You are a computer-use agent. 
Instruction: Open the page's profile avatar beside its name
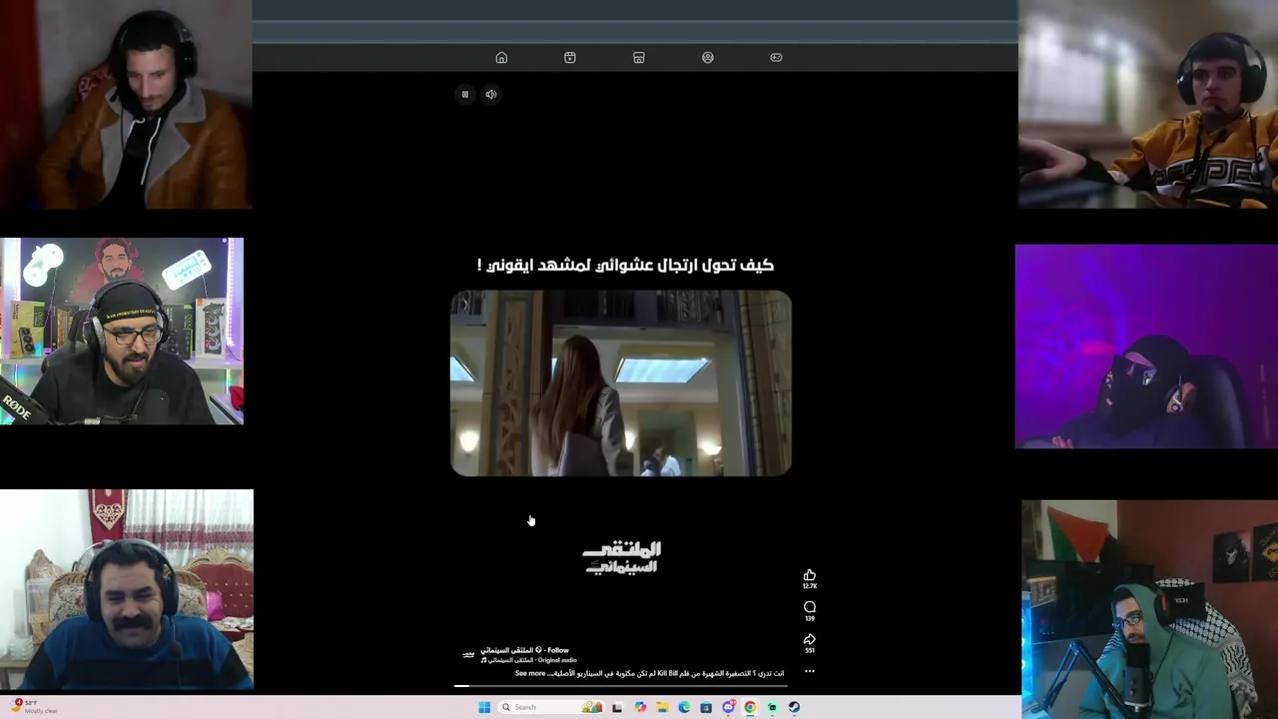[468, 655]
